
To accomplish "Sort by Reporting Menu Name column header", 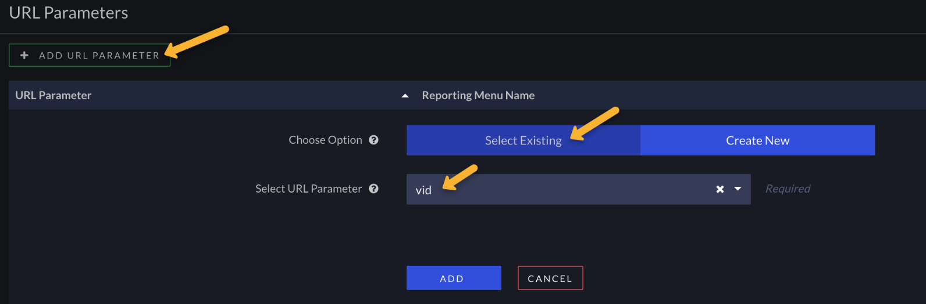I will [478, 95].
